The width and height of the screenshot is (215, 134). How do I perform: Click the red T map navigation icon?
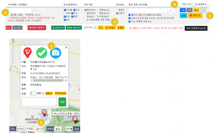tap(28, 53)
